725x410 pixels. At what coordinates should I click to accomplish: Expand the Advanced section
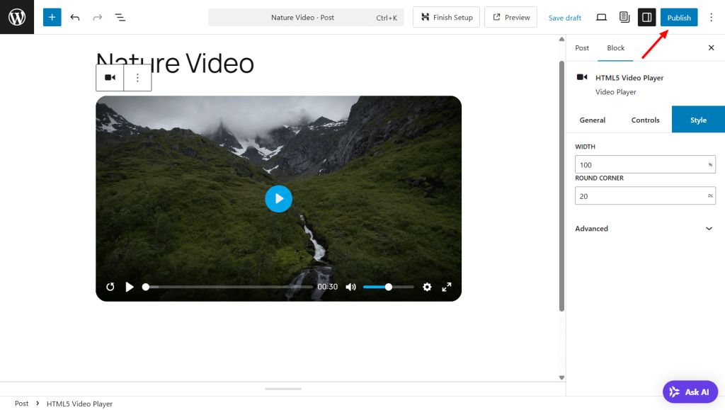(x=645, y=229)
